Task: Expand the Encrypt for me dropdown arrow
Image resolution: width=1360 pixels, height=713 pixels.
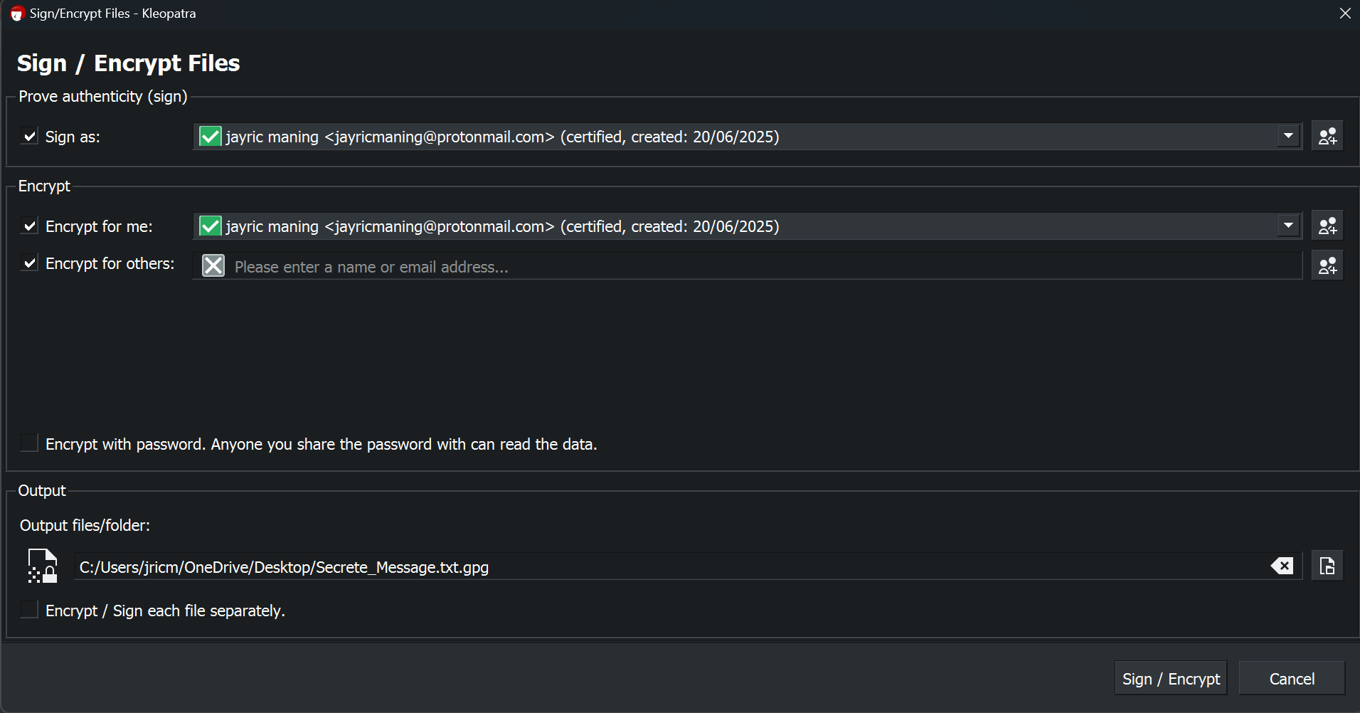Action: click(1288, 226)
